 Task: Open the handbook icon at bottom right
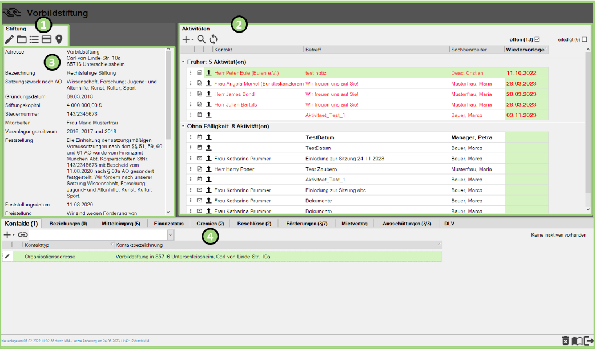(x=577, y=340)
